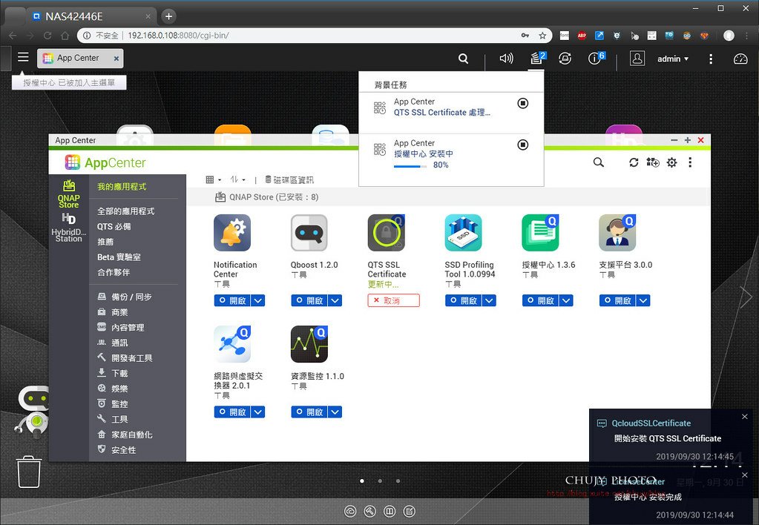Click the App Center taskbar tab

point(80,58)
